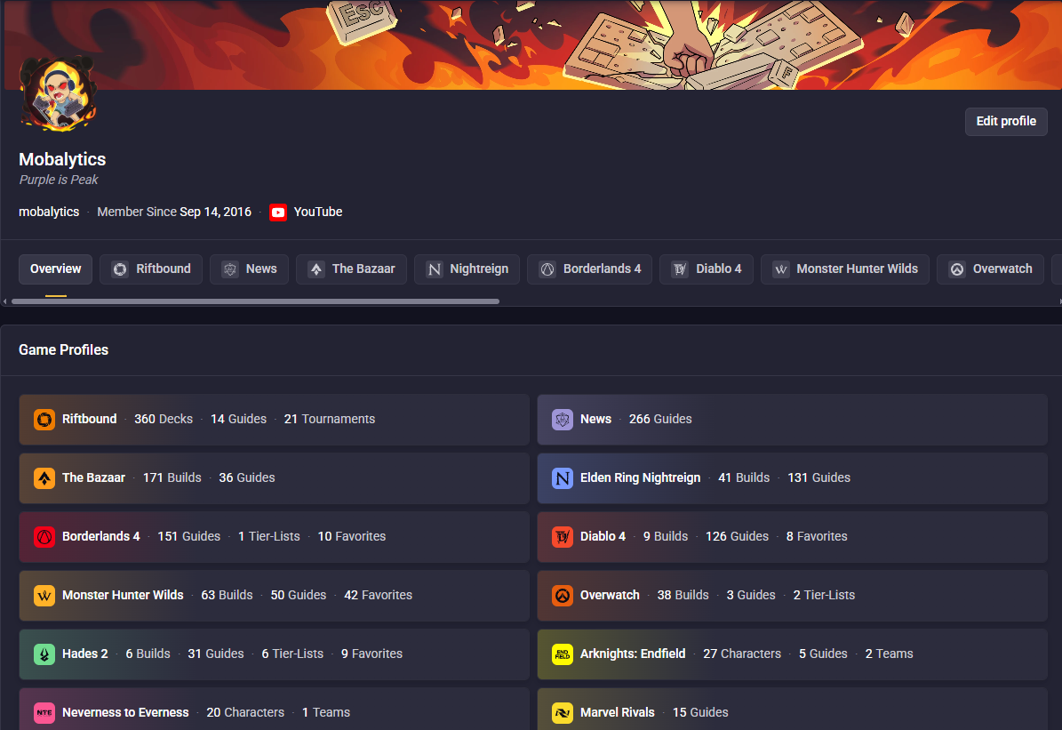Open The Bazaar 171 Builds

(x=172, y=477)
